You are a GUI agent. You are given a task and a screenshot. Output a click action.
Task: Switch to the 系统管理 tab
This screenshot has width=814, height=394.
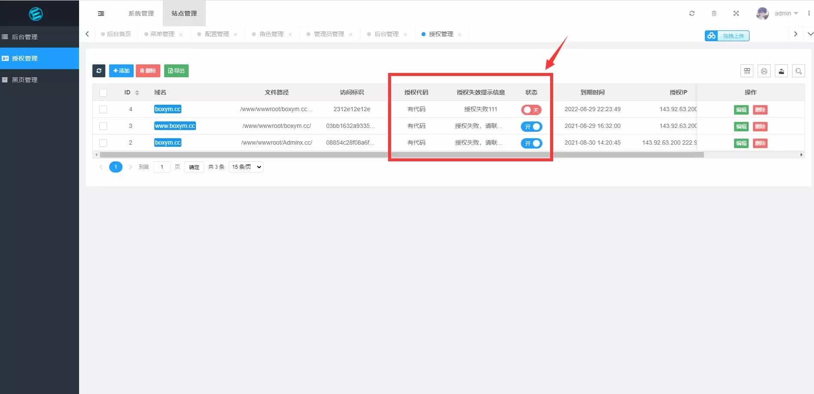coord(141,13)
